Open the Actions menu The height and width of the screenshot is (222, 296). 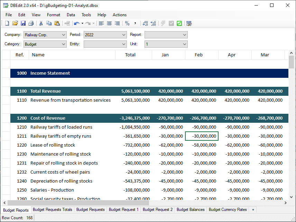[120, 15]
